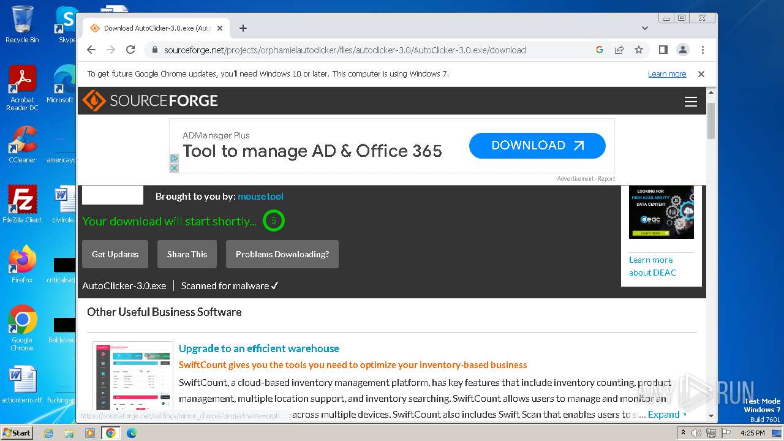This screenshot has width=784, height=441.
Task: Open File Explorer from taskbar
Action: (69, 433)
